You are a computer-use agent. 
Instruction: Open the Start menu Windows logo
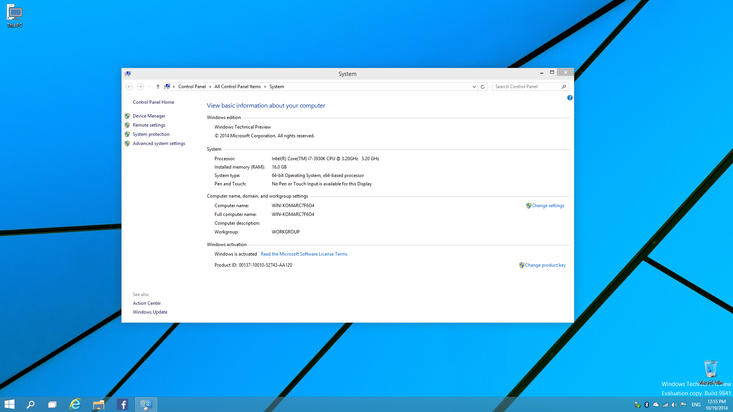click(10, 404)
